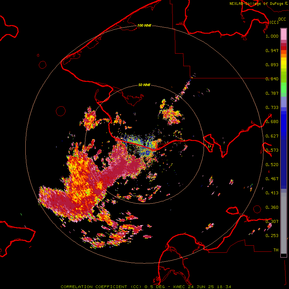This screenshot has width=289, height=289.
Task: Click the 0.680 legend value
Action: 272,122
